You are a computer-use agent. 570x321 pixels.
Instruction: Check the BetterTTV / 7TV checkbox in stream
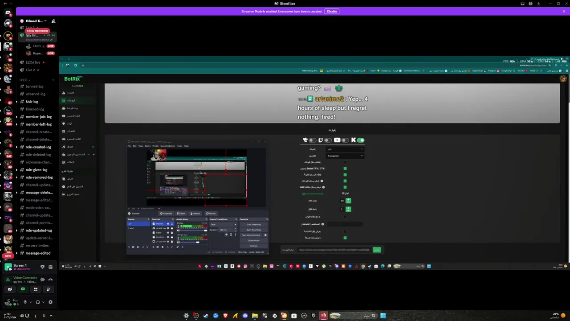tap(345, 169)
